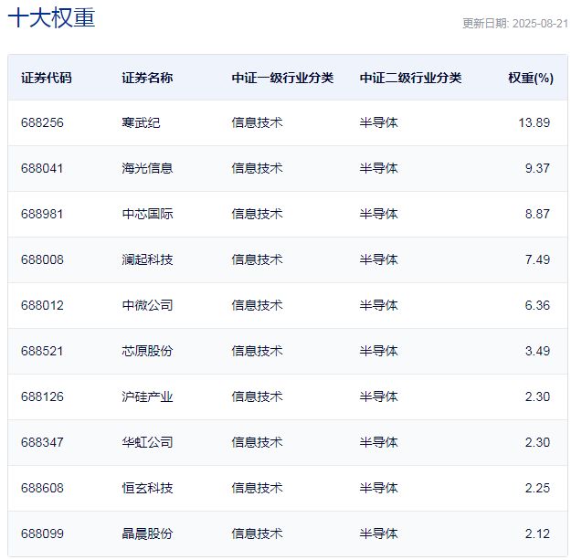Click 半导体 in the 晶晨股份 row
The height and width of the screenshot is (560, 571).
(x=378, y=534)
